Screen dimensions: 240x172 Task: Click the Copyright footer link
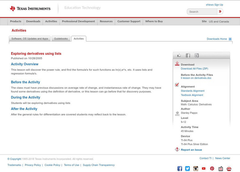point(14,159)
